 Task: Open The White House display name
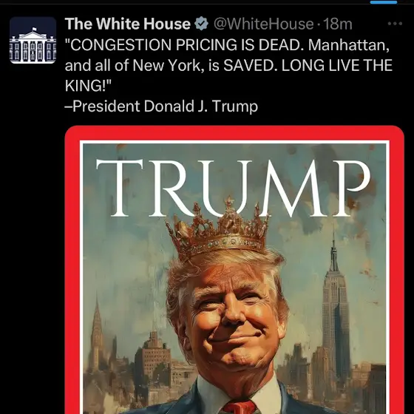(x=127, y=24)
